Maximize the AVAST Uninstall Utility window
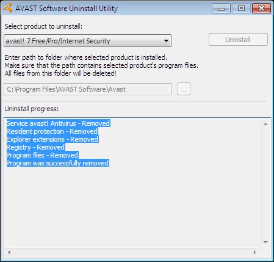 coord(241,9)
